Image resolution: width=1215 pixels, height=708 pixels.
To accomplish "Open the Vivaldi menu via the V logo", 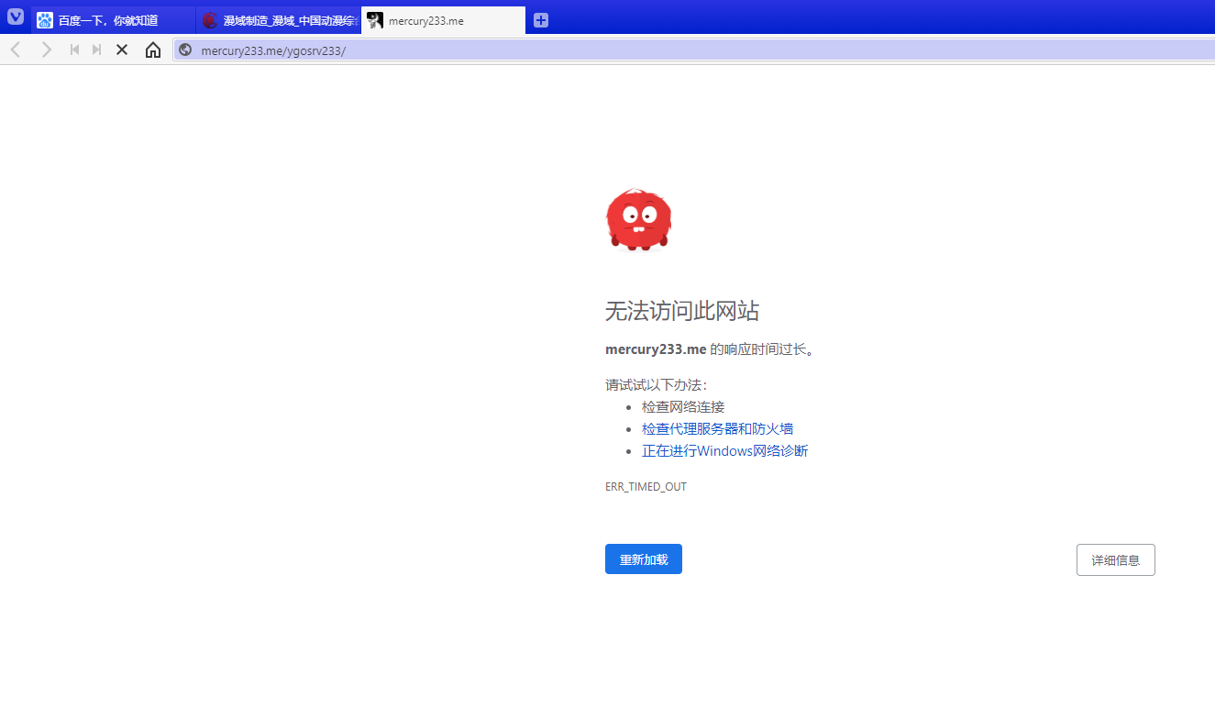I will [15, 17].
